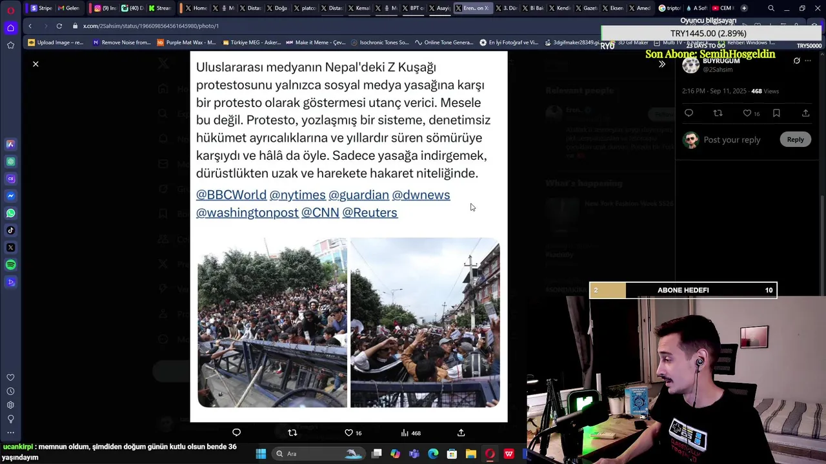Open settings gear in Opera sidebar
826x464 pixels.
tap(10, 405)
